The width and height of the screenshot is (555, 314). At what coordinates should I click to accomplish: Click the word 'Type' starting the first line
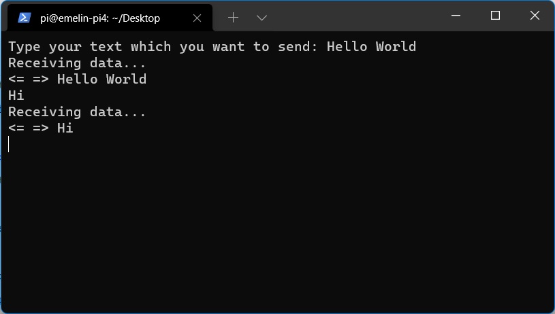coord(25,47)
